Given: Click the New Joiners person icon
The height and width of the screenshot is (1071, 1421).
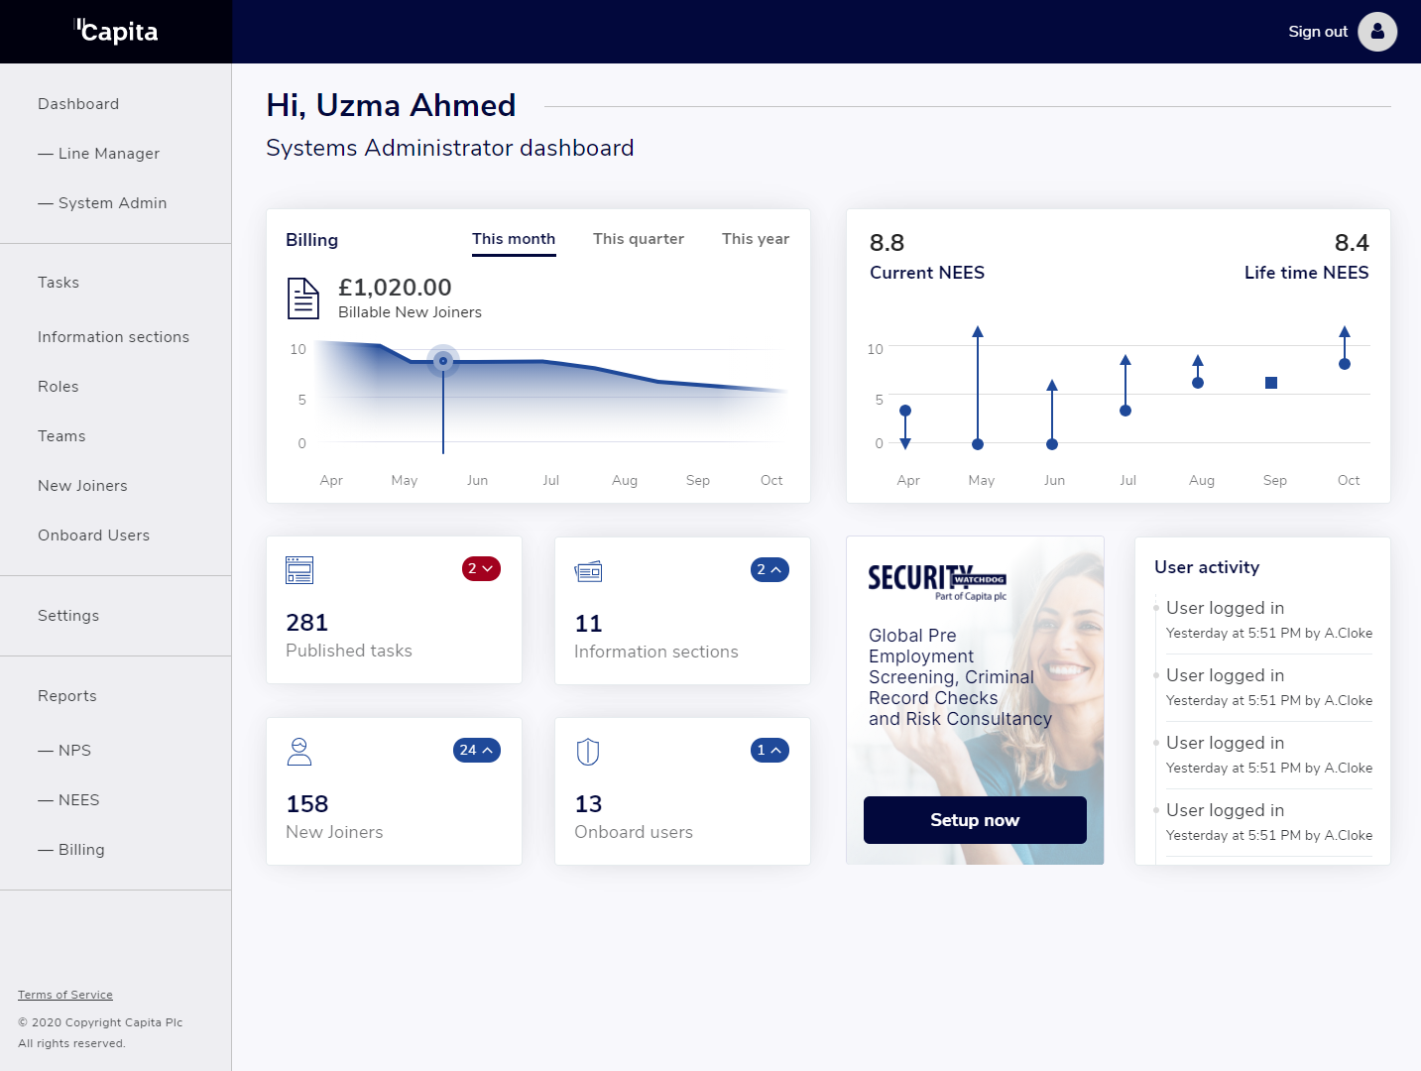Looking at the screenshot, I should pos(299,752).
